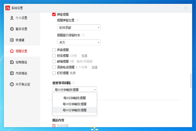Click the 每月1号刷新 text

[x=84, y=61]
